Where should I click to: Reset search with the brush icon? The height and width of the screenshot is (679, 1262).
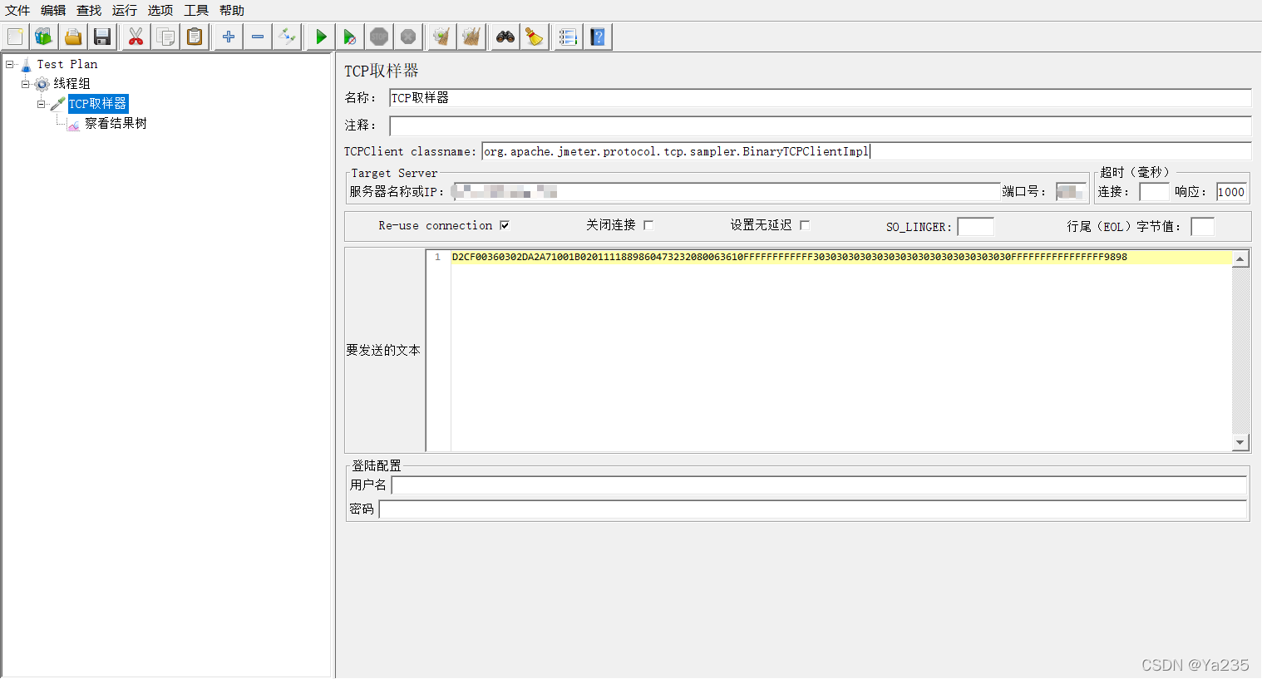tap(535, 37)
